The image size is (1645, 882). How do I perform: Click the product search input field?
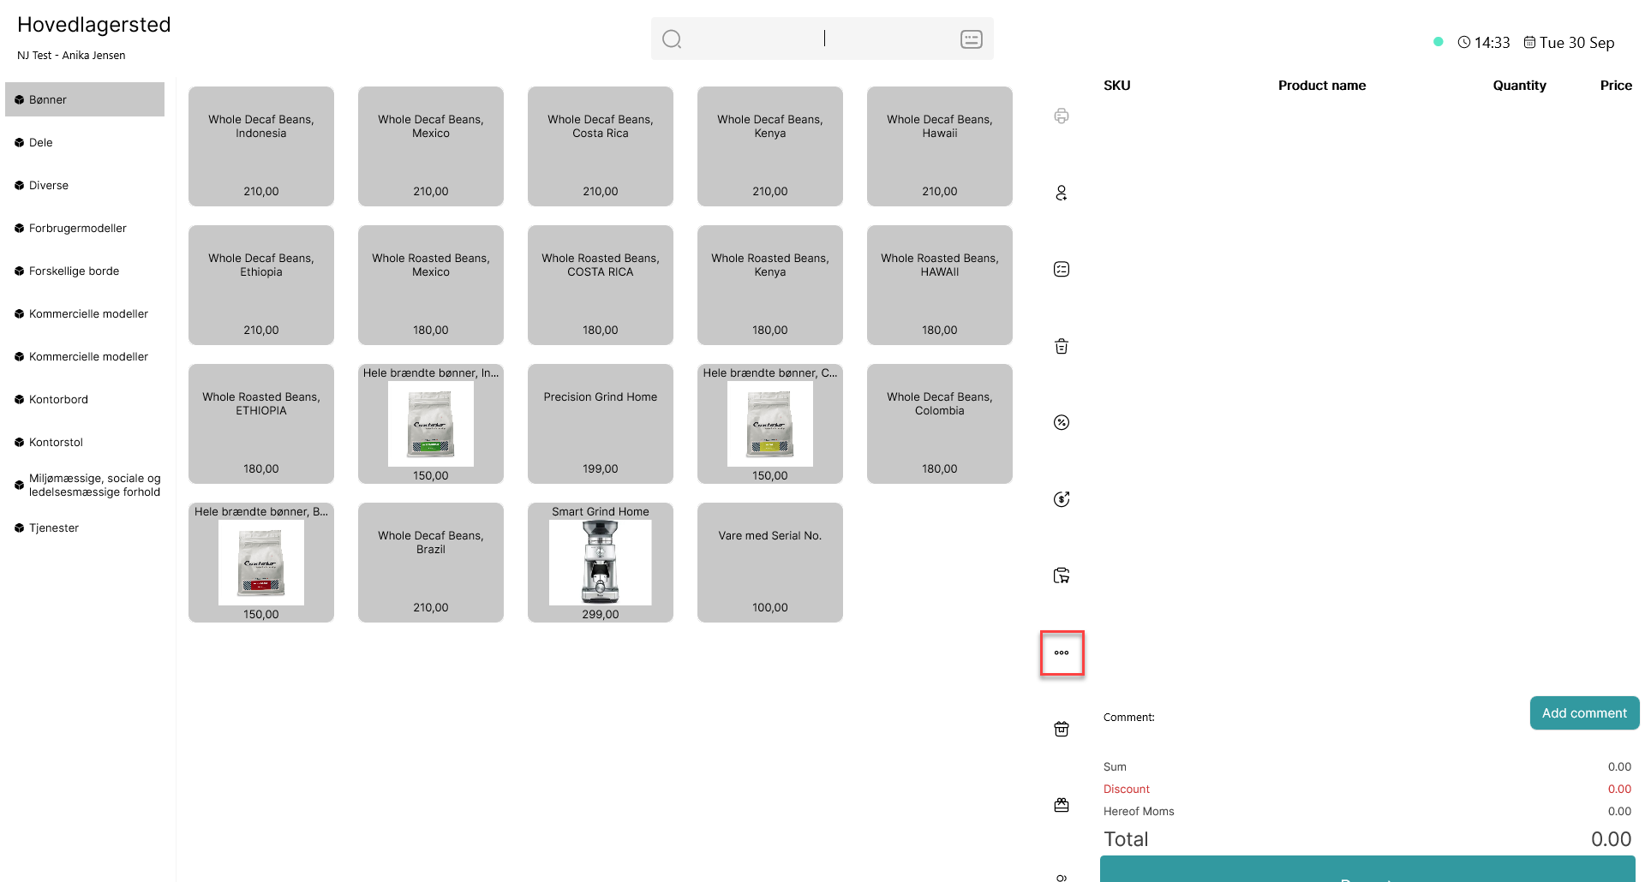coord(822,39)
